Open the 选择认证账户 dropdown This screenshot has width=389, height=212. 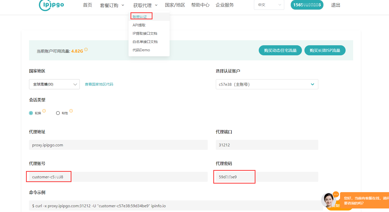coord(267,84)
